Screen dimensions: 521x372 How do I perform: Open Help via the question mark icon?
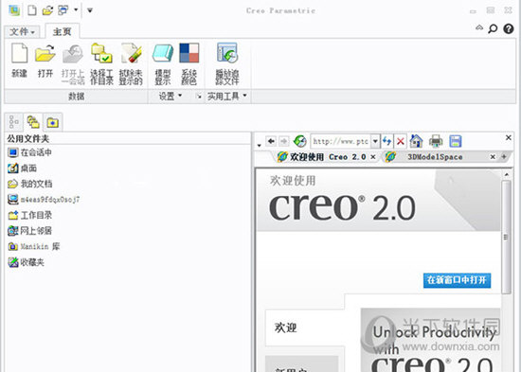509,29
